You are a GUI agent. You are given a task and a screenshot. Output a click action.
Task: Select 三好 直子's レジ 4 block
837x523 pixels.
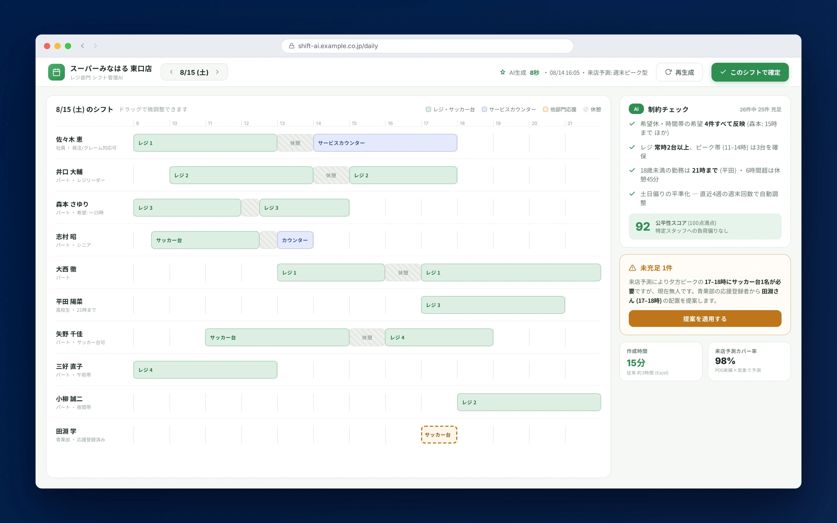tap(205, 370)
